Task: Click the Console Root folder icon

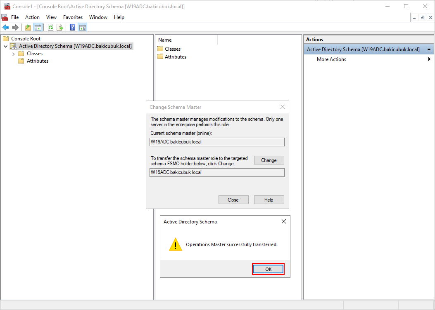Action: coord(6,38)
